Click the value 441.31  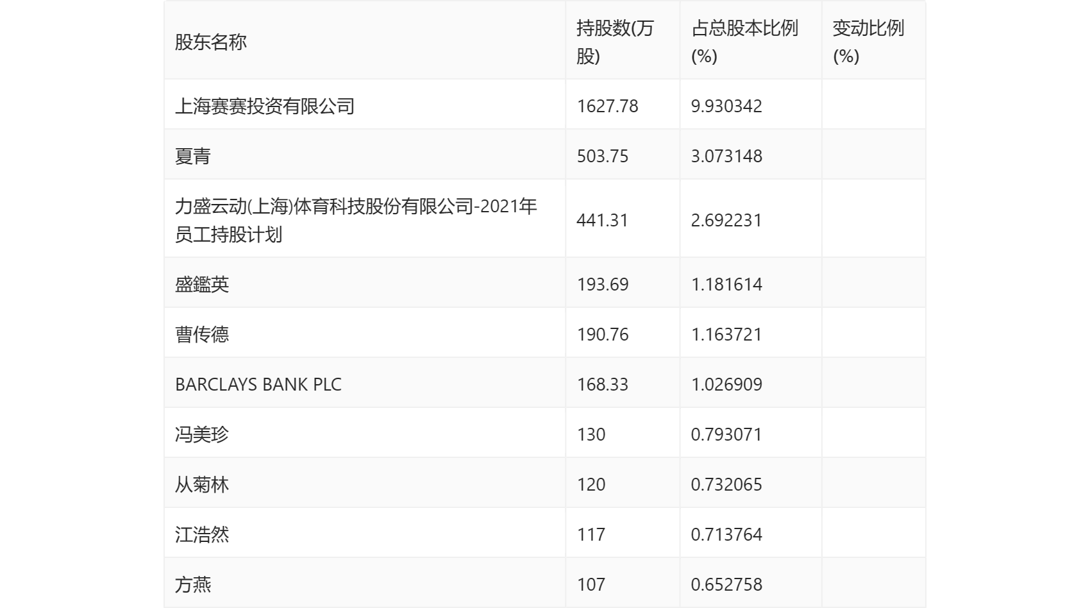[x=602, y=220]
